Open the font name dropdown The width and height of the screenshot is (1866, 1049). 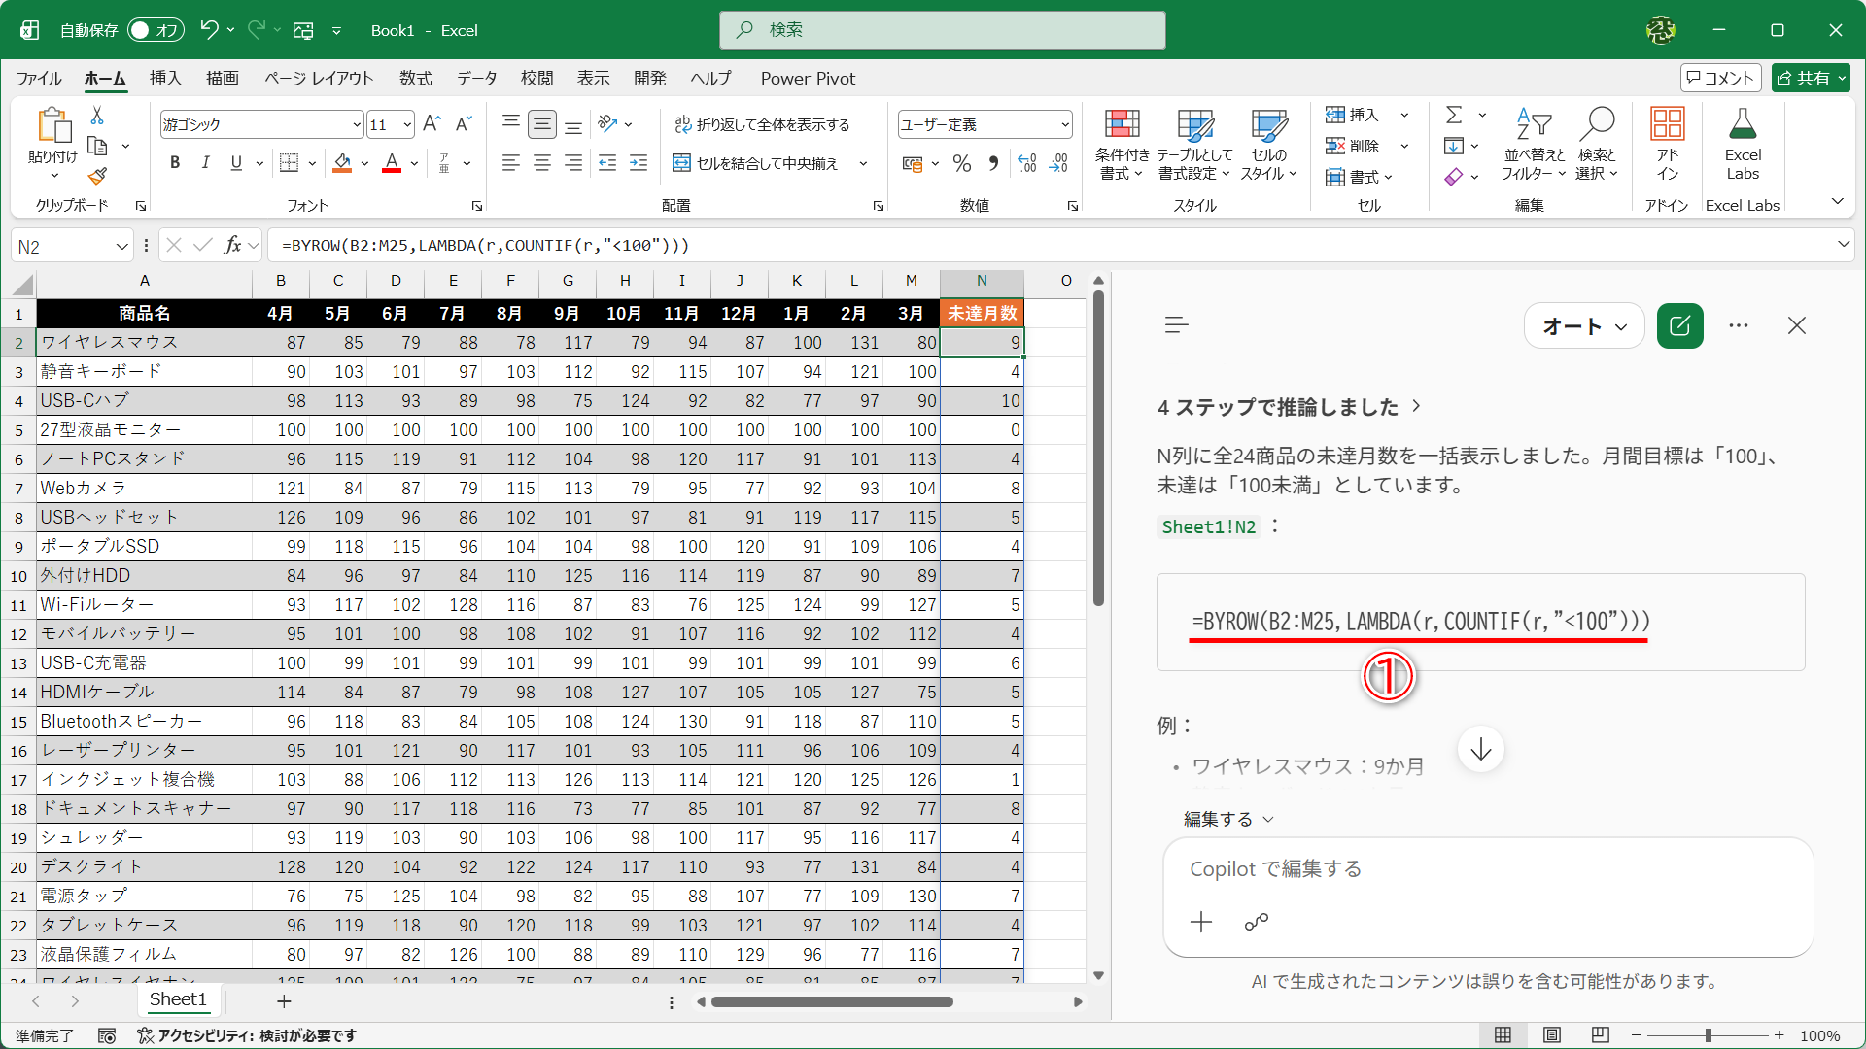tap(357, 124)
